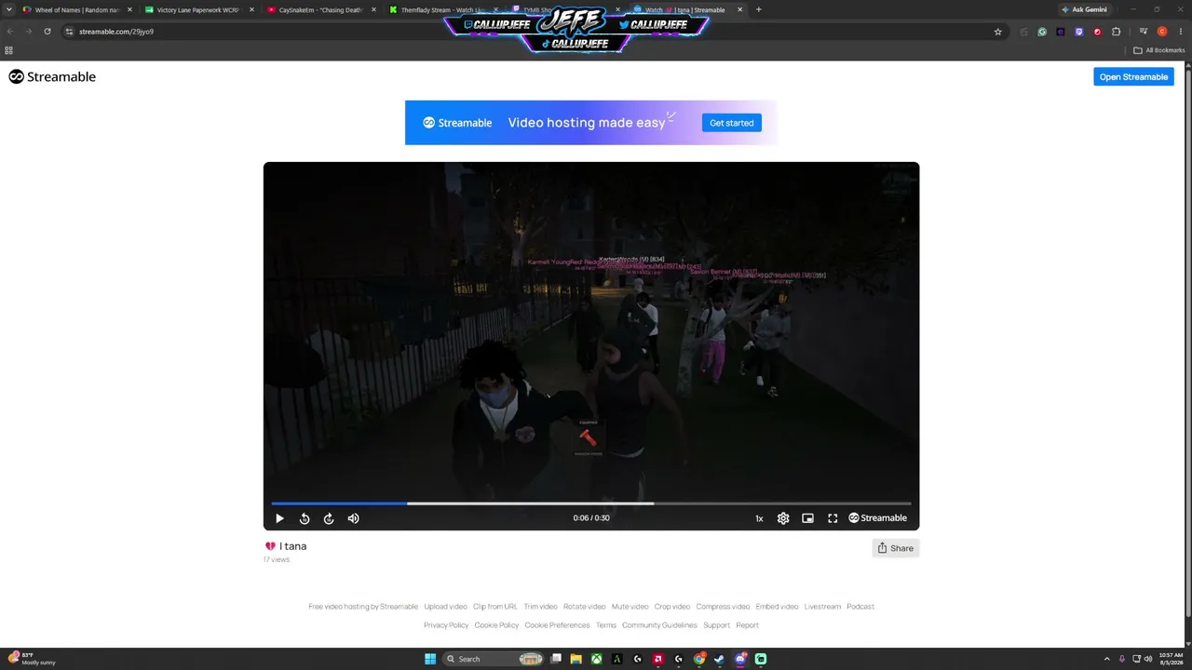
Task: Seek on the video progress bar
Action: click(591, 503)
